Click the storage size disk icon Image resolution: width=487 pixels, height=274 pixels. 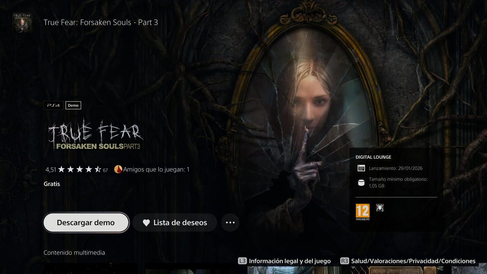click(x=361, y=183)
